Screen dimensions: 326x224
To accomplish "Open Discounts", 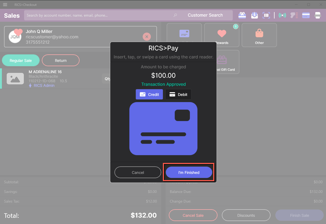I will pyautogui.click(x=246, y=215).
